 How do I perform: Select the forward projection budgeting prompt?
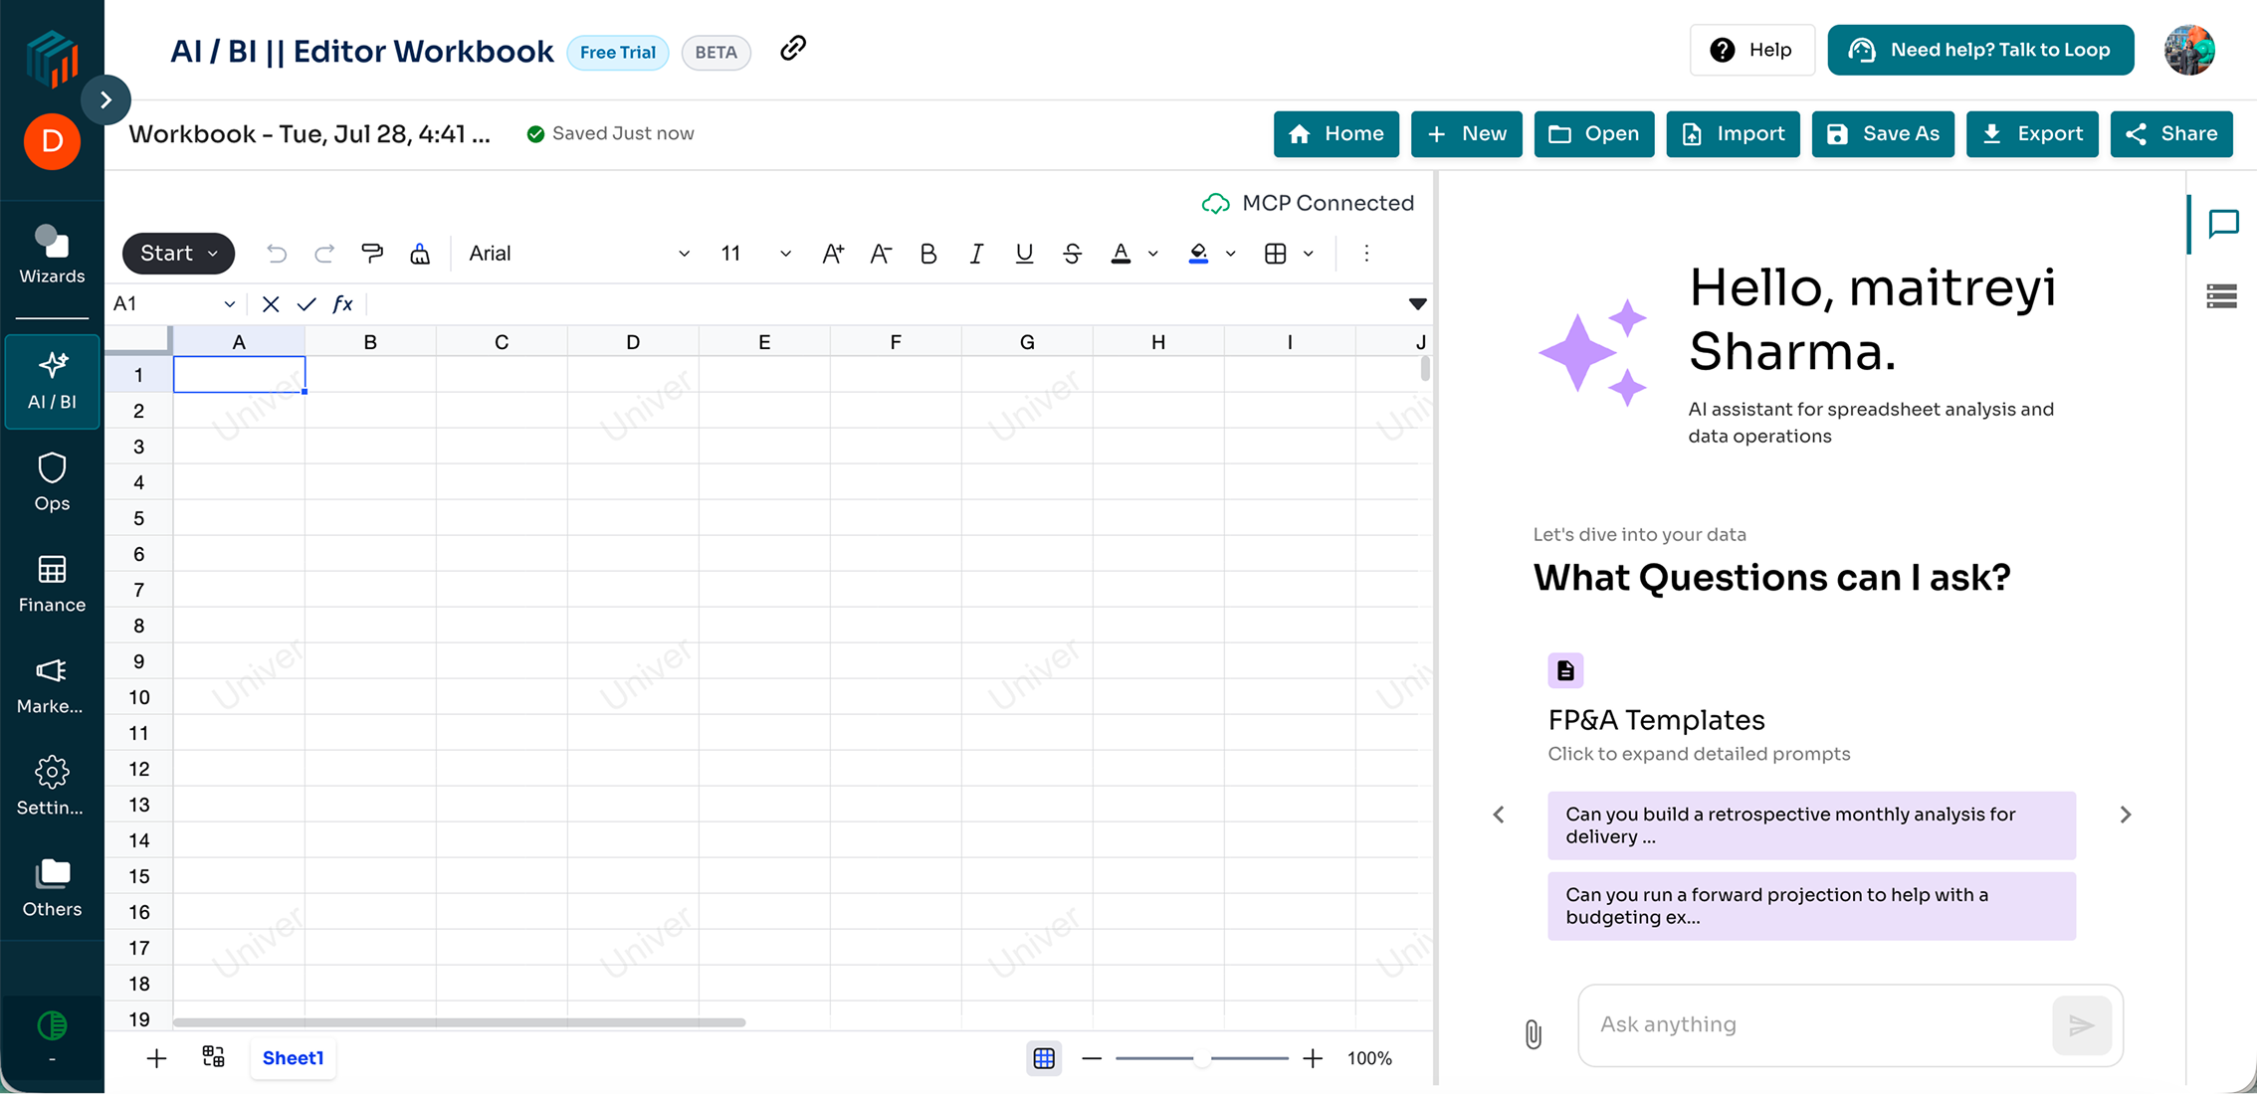click(1811, 906)
